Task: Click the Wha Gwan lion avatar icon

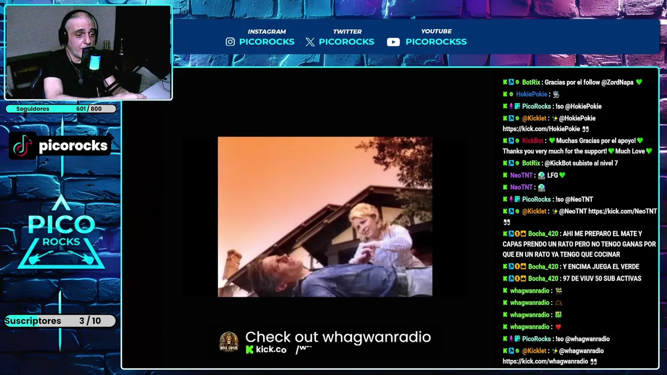Action: pyautogui.click(x=229, y=342)
